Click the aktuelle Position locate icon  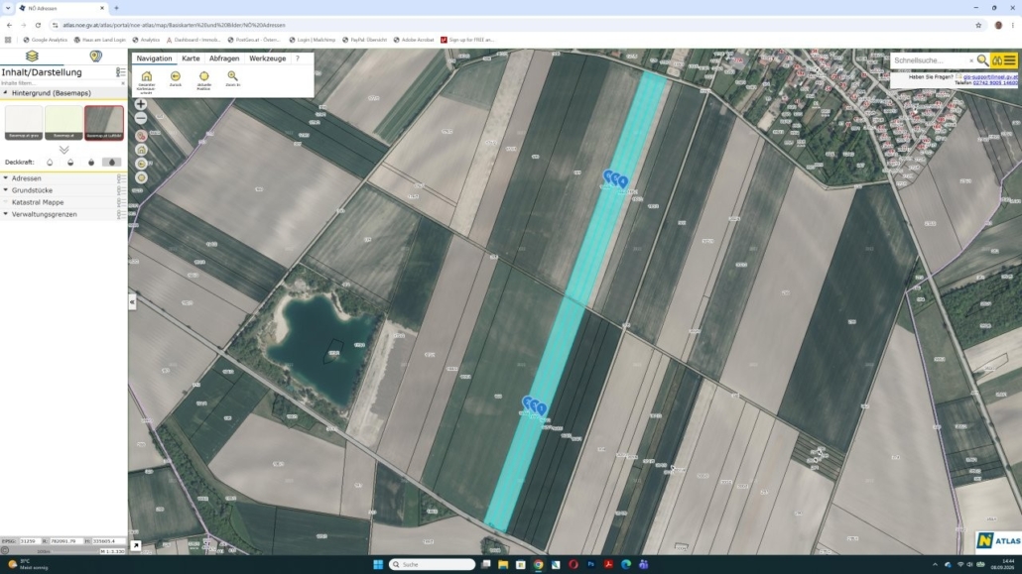coord(204,77)
